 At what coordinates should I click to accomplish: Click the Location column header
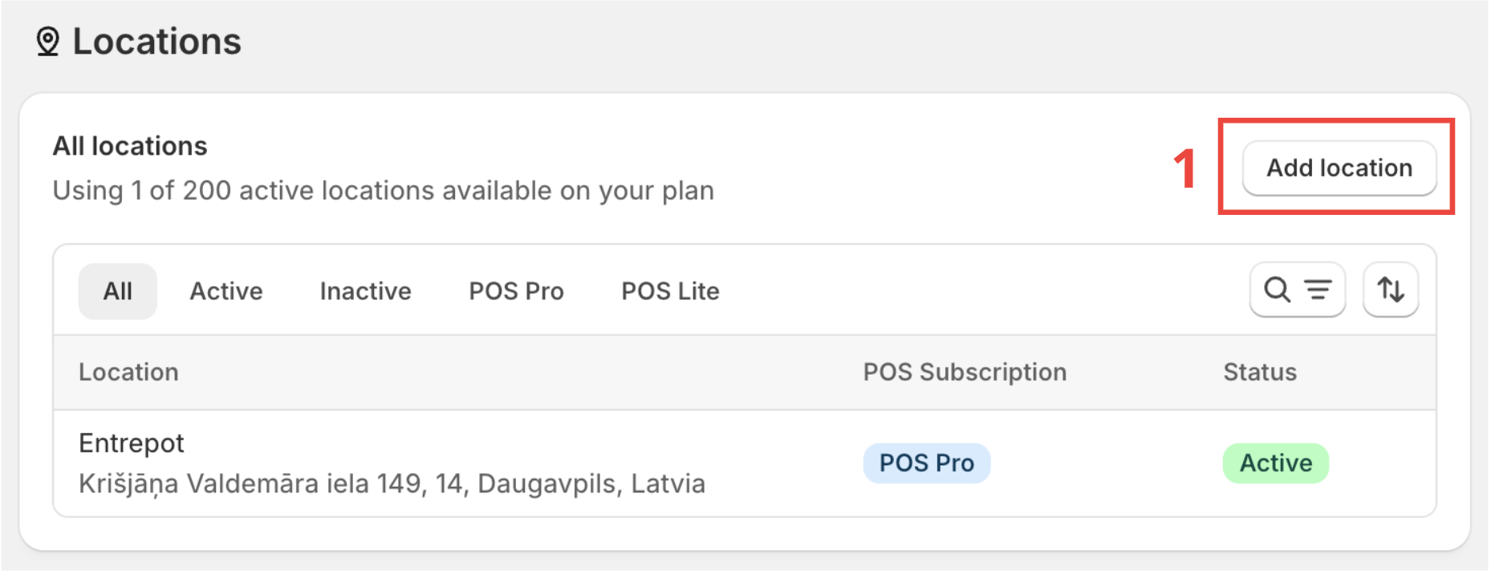coord(128,371)
